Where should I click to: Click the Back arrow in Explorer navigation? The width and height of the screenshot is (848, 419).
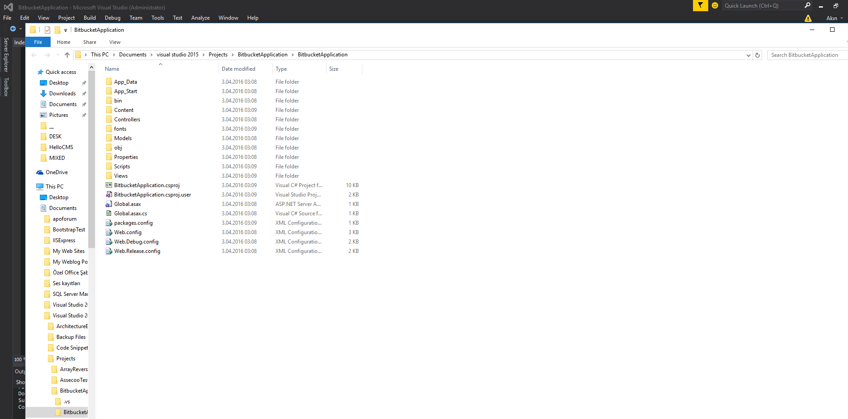(34, 55)
